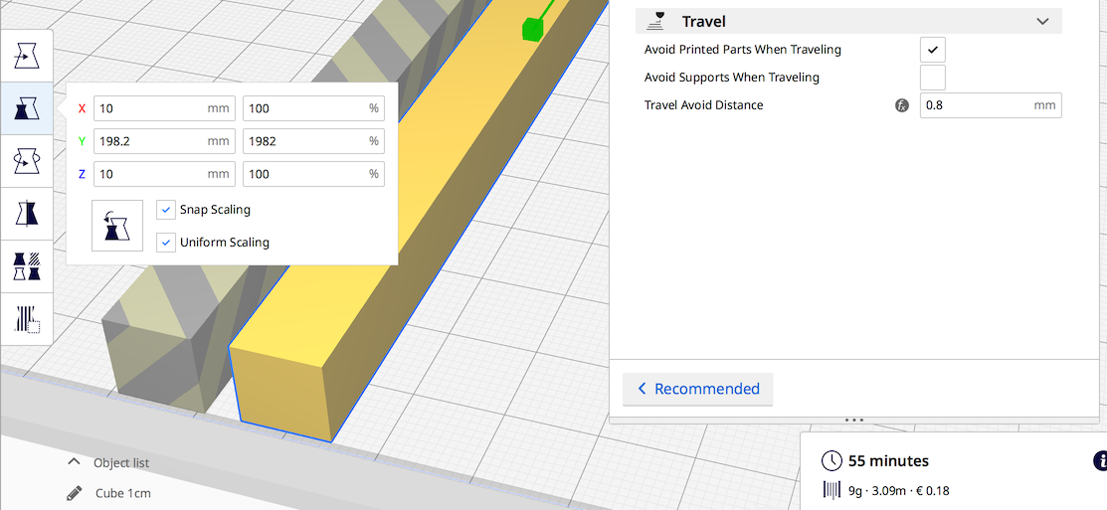This screenshot has height=510, width=1107.
Task: Open the Per Model Settings tool
Action: [x=27, y=266]
